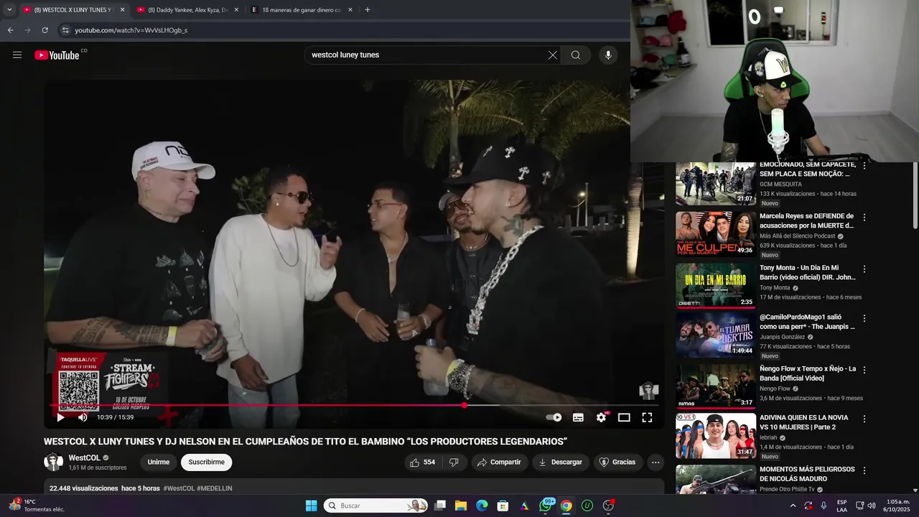This screenshot has height=517, width=919.
Task: Open options for MOMENTOS MÁS PELIGROSOS video
Action: [864, 471]
